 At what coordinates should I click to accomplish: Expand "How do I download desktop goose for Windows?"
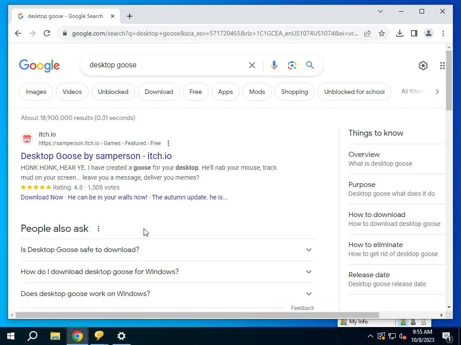click(x=167, y=272)
